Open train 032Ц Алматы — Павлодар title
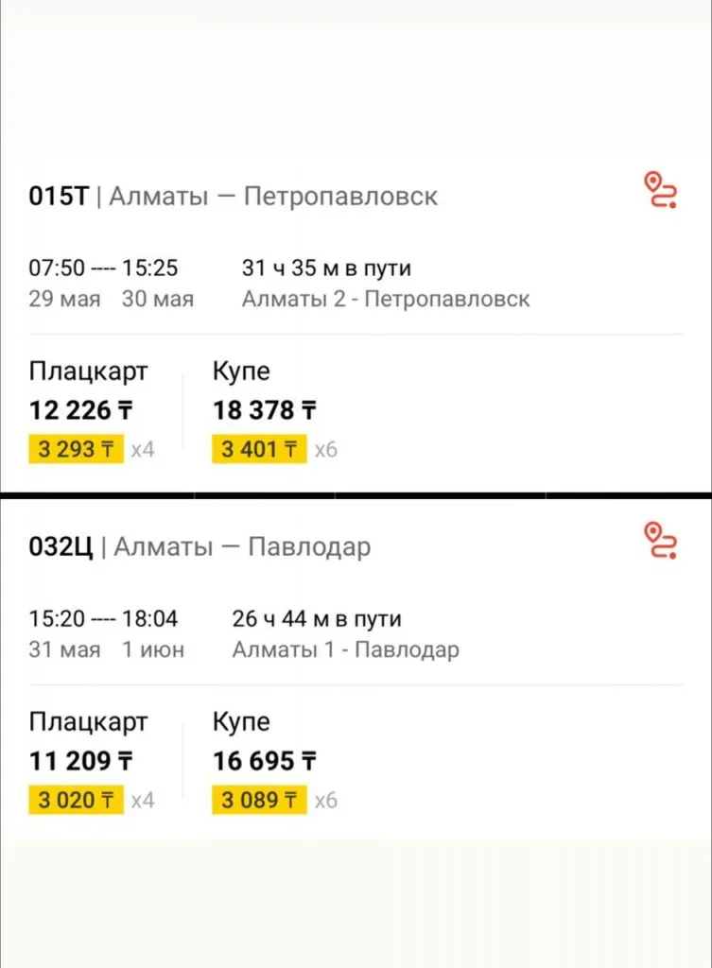The height and width of the screenshot is (968, 712). 200,547
